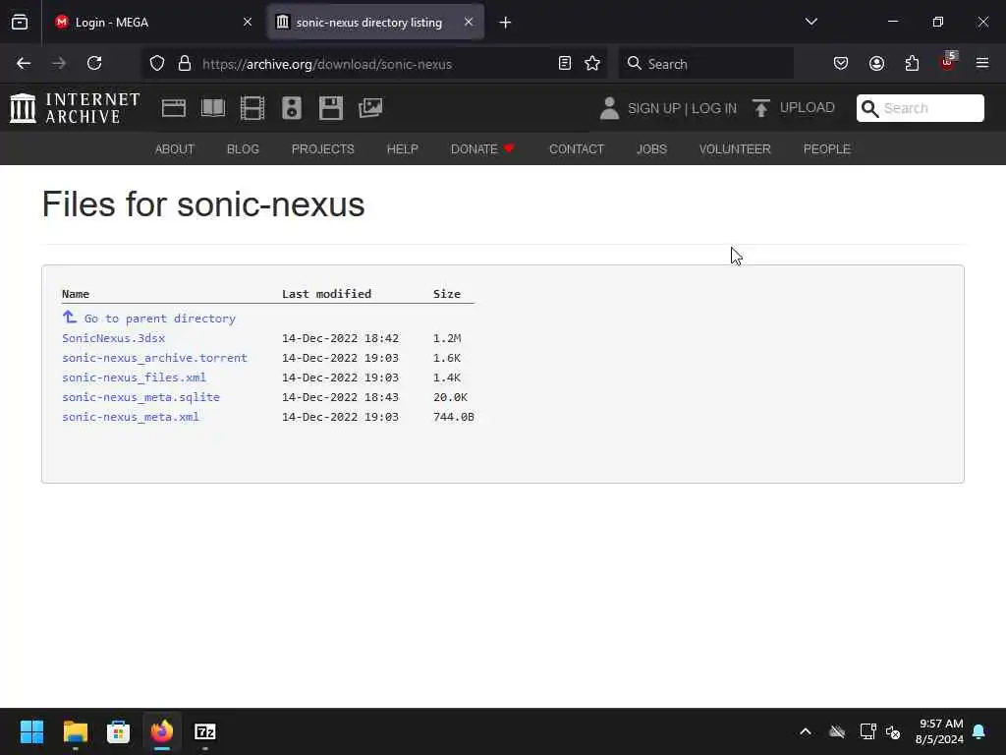Screen dimensions: 1006x755
Task: Download the SonicNexus.3dsx file
Action: tap(114, 338)
